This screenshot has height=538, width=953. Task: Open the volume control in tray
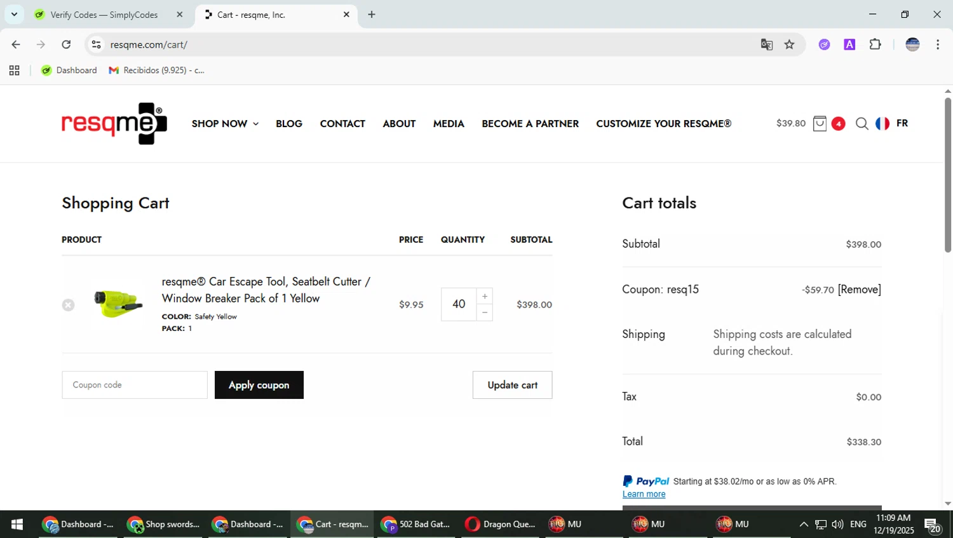[x=837, y=524]
